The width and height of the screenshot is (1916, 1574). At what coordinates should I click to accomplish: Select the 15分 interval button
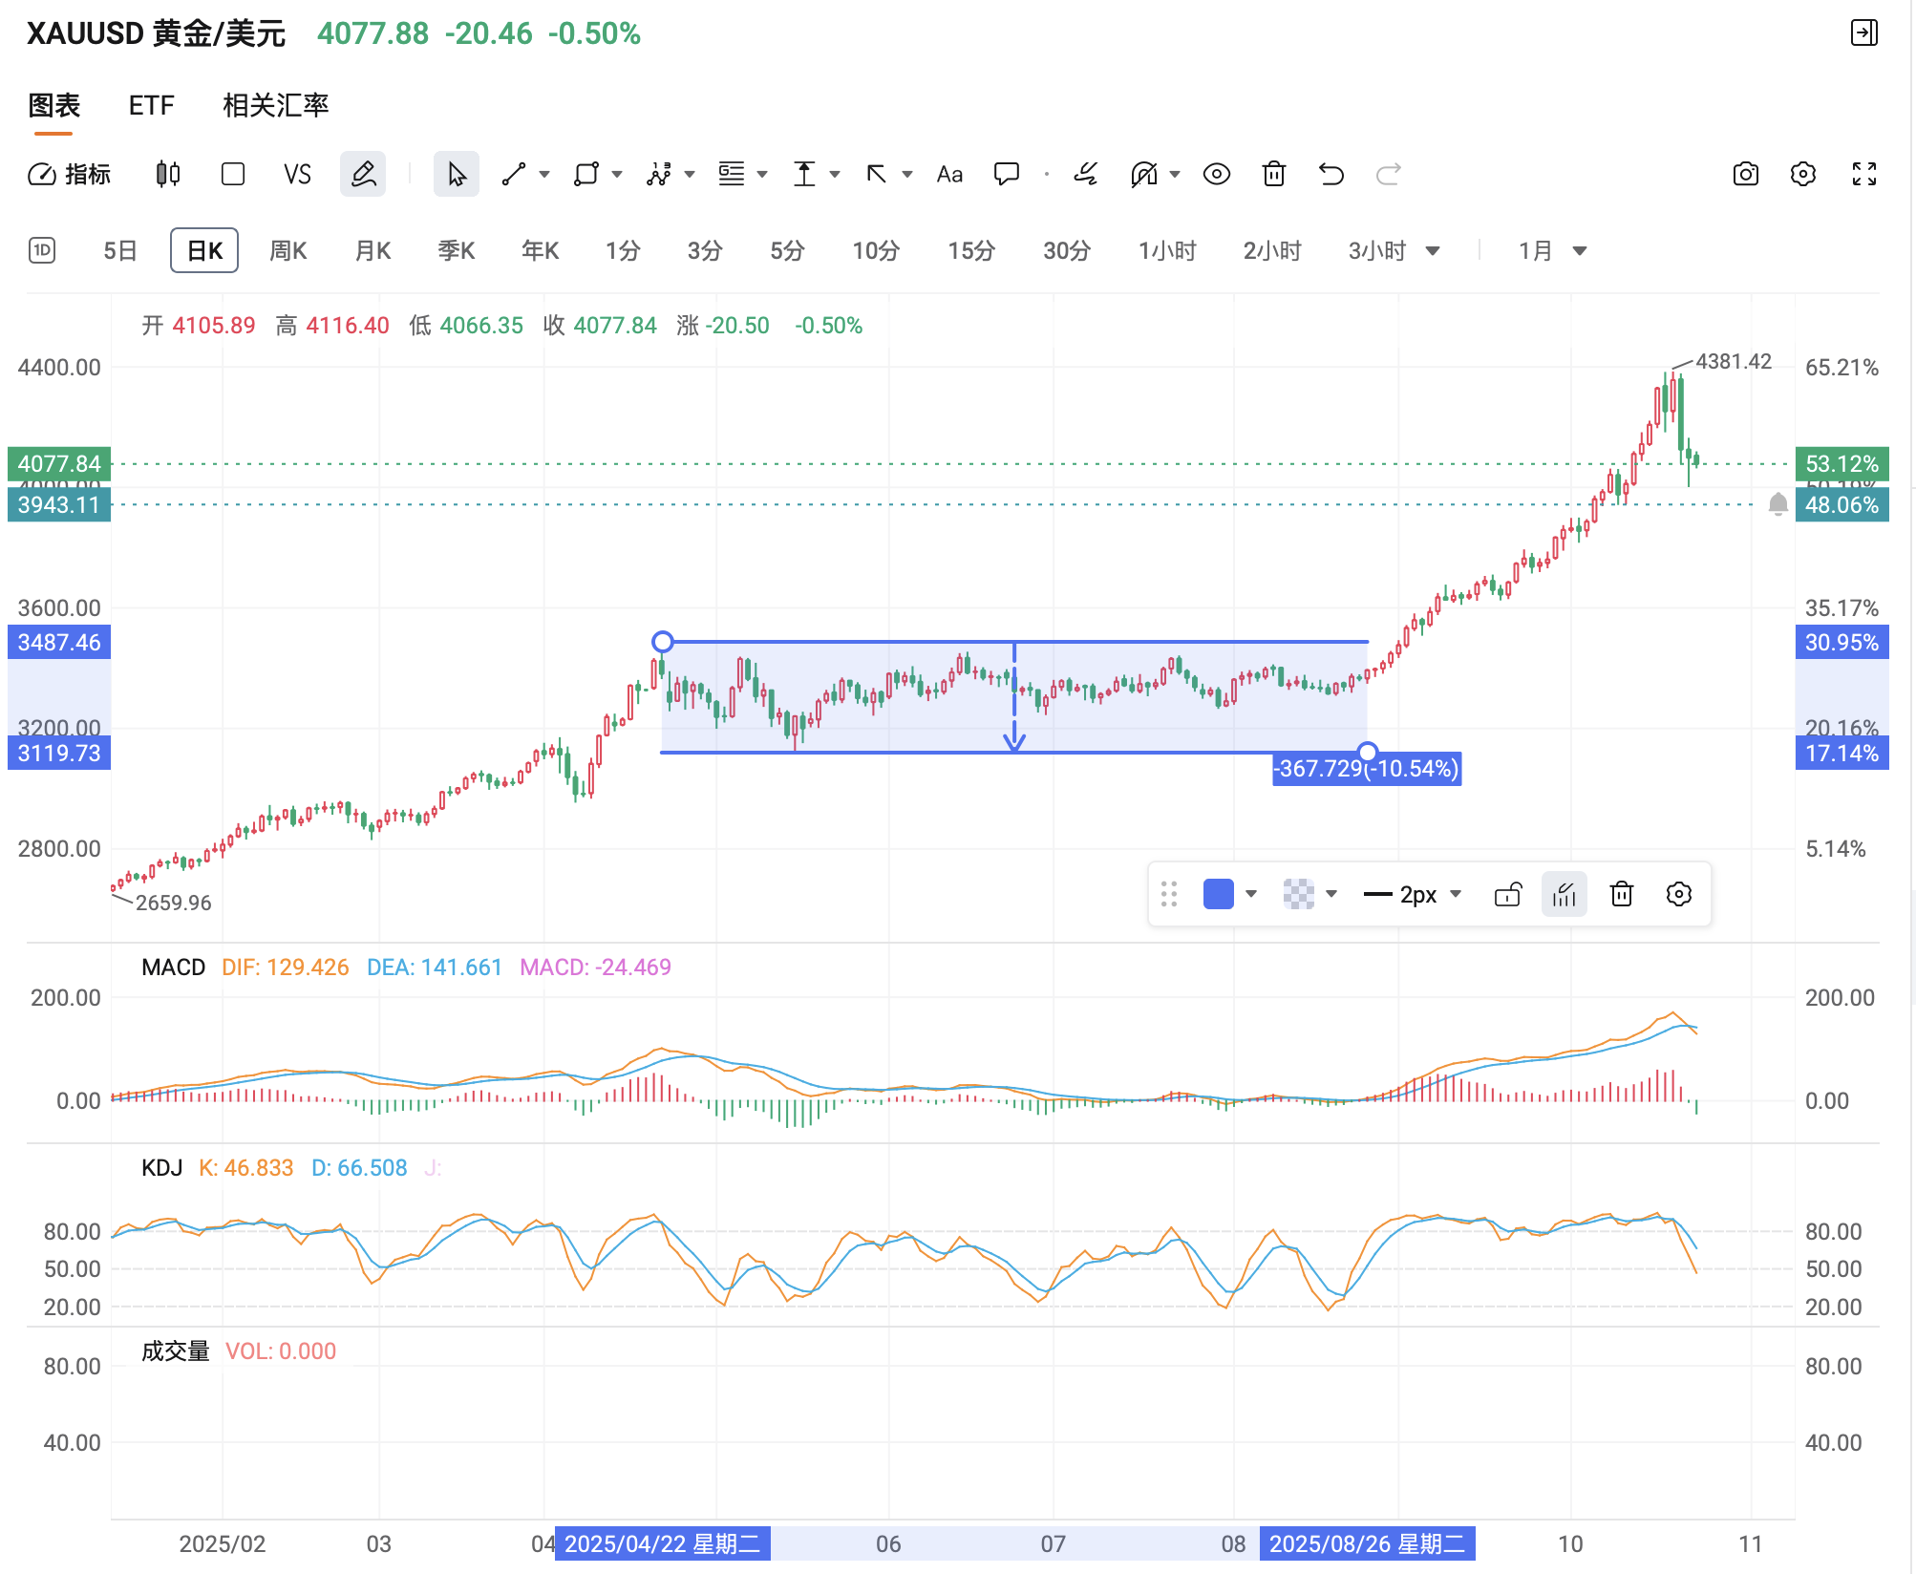coord(970,251)
